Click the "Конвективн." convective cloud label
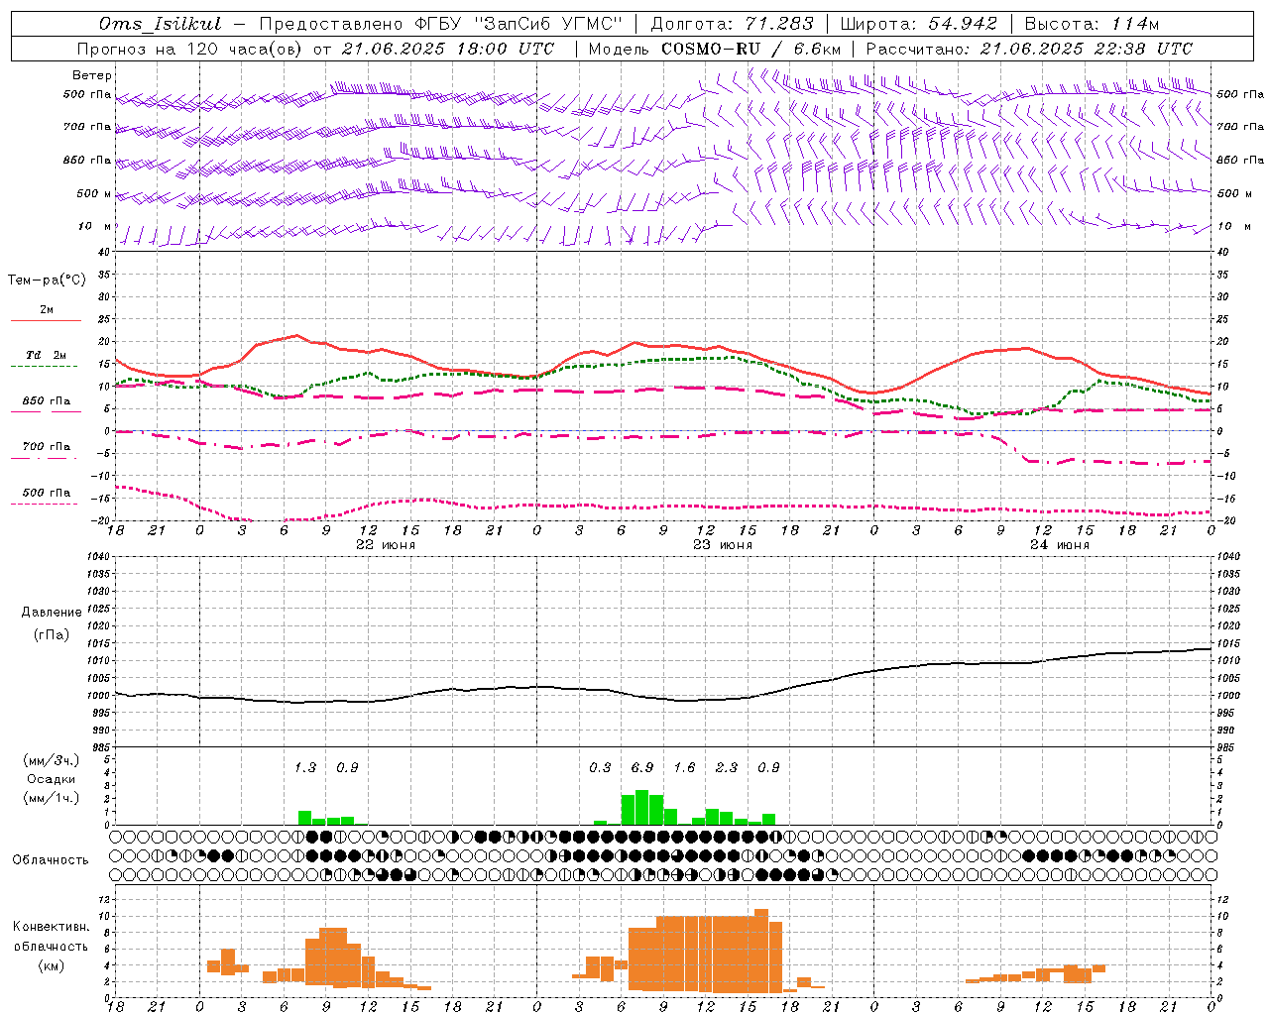The width and height of the screenshot is (1269, 1015). [x=52, y=927]
